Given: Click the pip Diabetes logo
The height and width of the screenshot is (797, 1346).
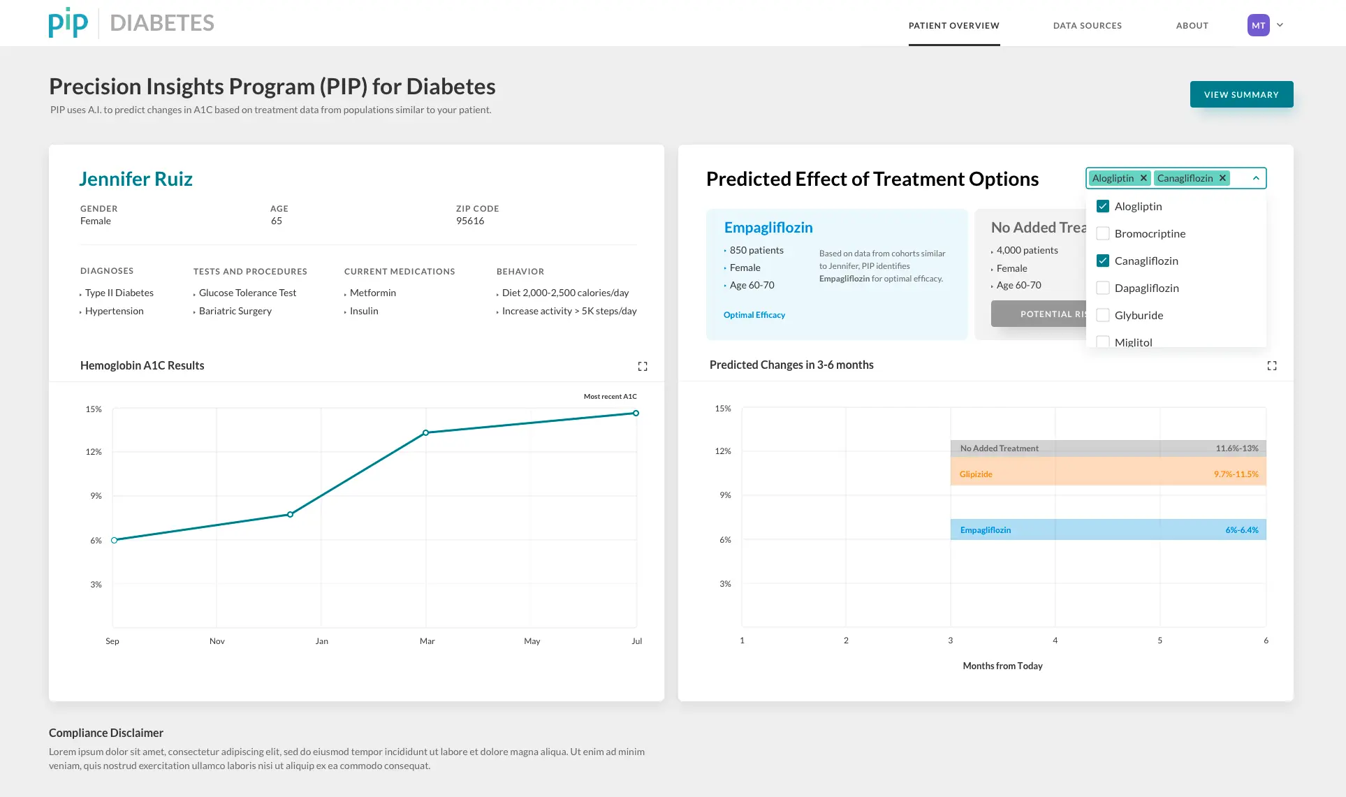Looking at the screenshot, I should tap(131, 23).
